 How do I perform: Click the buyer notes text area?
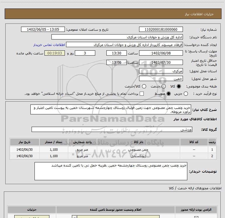coord(111,171)
